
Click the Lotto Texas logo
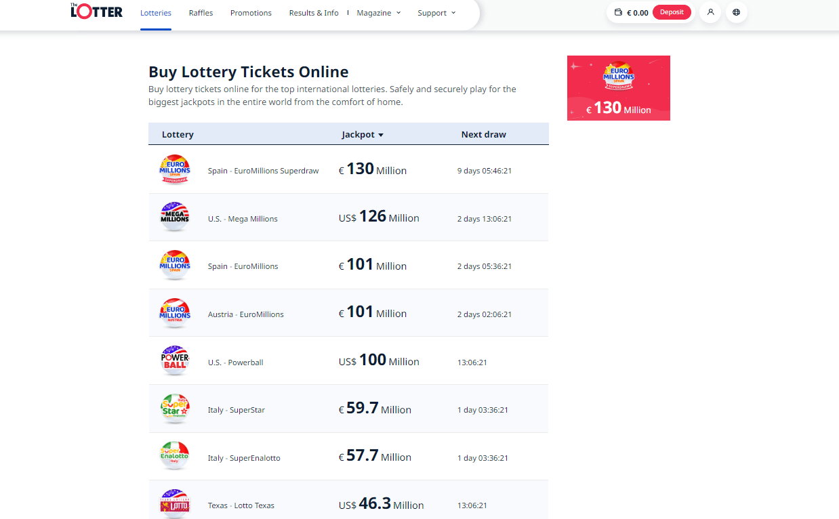click(x=175, y=503)
